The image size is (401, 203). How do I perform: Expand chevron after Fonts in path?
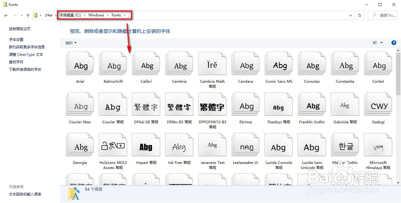[x=125, y=15]
